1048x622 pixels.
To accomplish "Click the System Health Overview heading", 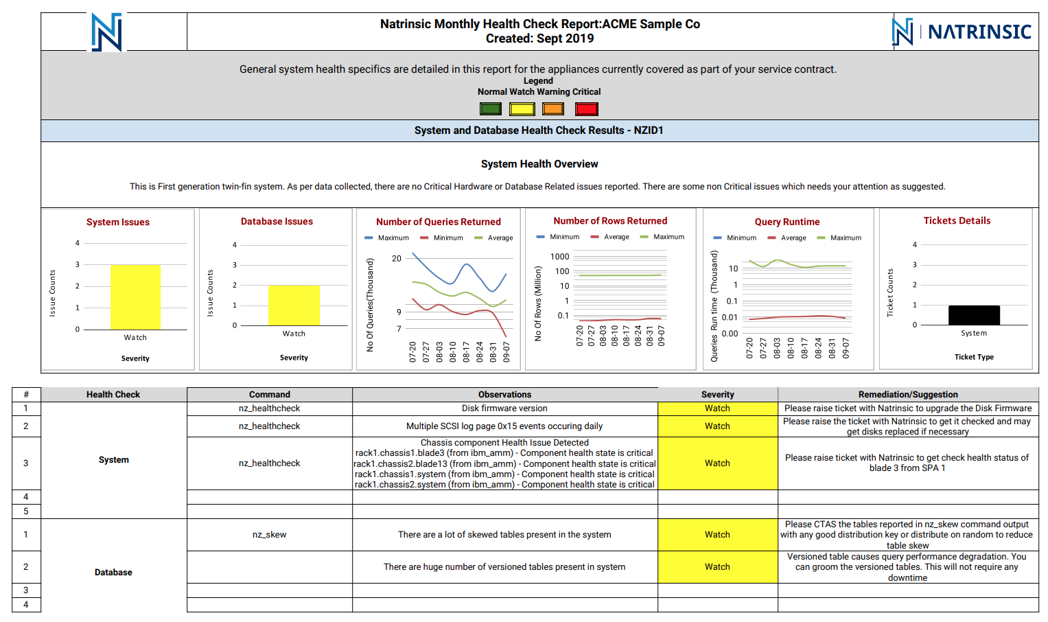I will 539,164.
